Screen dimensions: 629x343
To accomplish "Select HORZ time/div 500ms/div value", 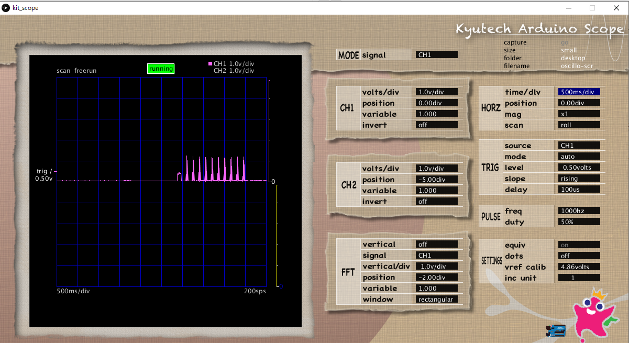I will [579, 92].
